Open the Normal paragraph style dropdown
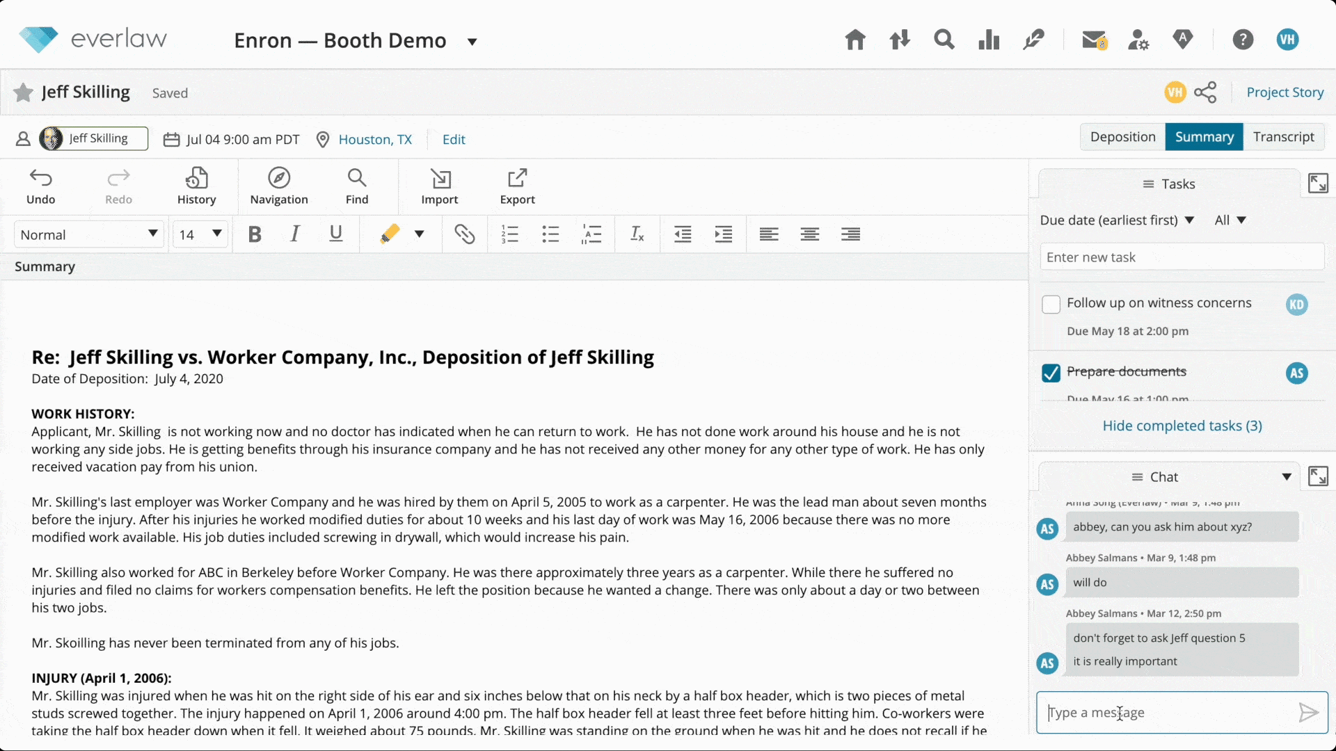Screen dimensions: 1336x751 (88, 234)
